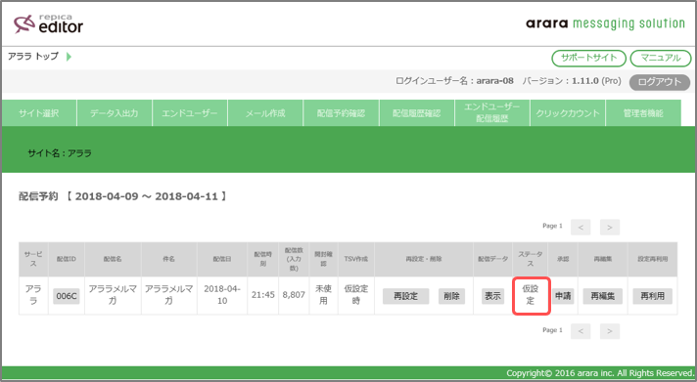Click the 配信予約 date range heading
The image size is (697, 382).
click(122, 196)
